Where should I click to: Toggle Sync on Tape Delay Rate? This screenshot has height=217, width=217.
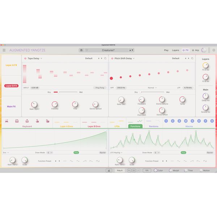[37, 109]
